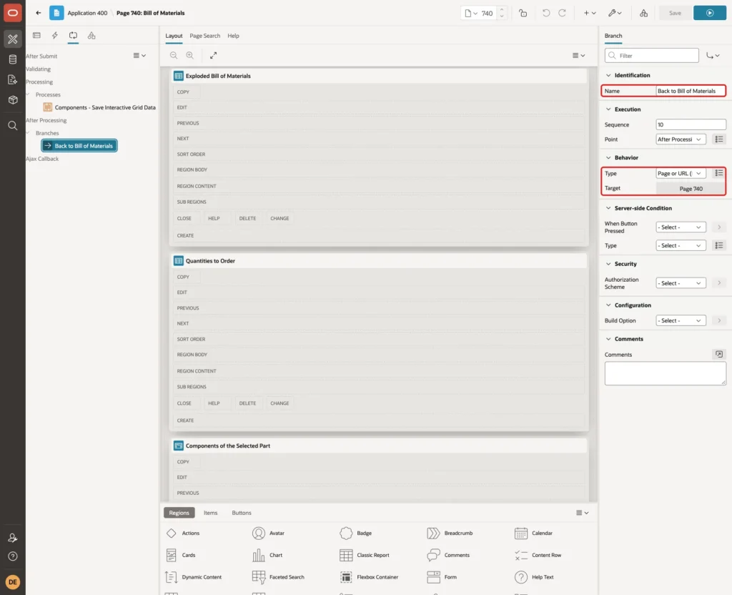Collapse the Branches tree node
Image resolution: width=732 pixels, height=595 pixels.
pos(28,133)
